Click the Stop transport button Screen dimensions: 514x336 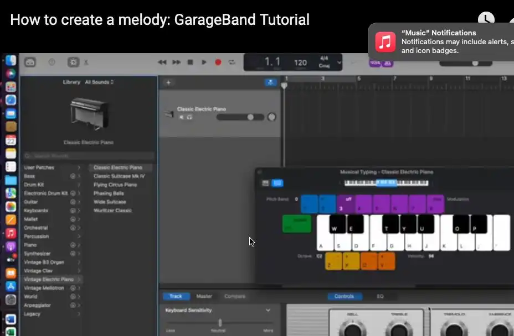pyautogui.click(x=190, y=62)
